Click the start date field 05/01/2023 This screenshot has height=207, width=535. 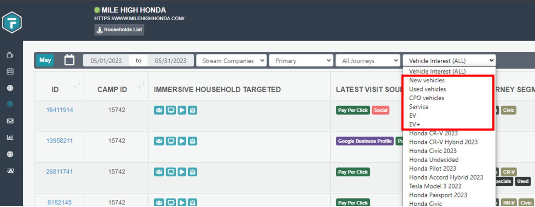[106, 61]
